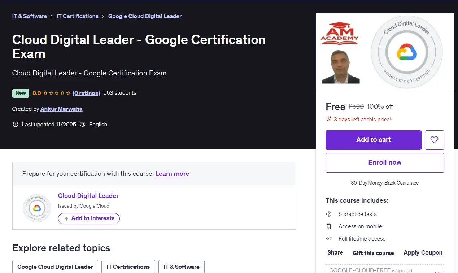Click the mobile phone access icon
This screenshot has height=273, width=458.
[328, 226]
